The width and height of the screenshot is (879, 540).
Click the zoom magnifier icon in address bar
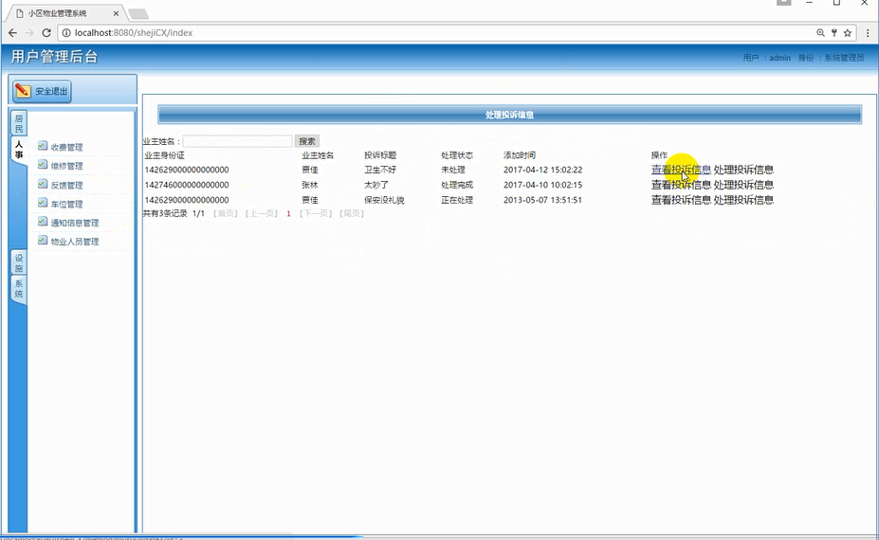pyautogui.click(x=821, y=33)
